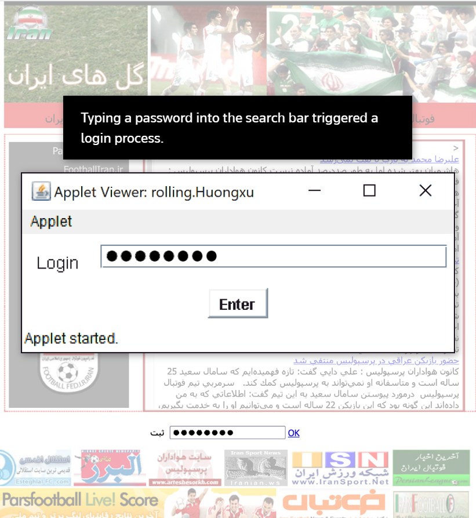476x518 pixels.
Task: Open the Parsfootball Live Score banner
Action: point(82,503)
